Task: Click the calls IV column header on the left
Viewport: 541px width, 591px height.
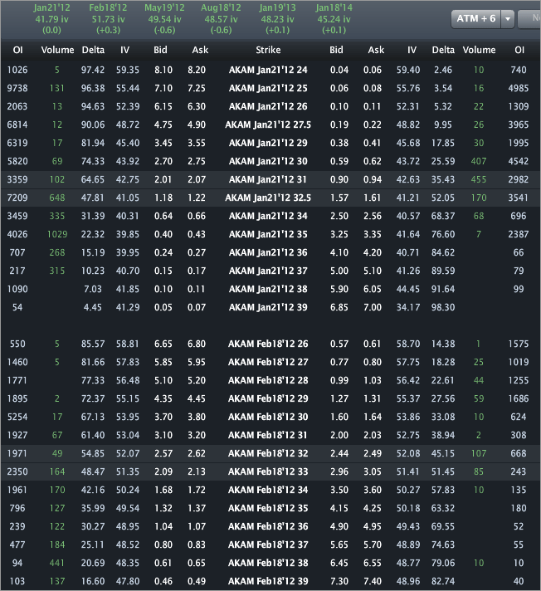Action: tap(124, 50)
